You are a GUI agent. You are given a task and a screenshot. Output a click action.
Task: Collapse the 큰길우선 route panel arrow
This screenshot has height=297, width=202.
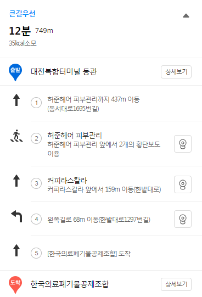[186, 16]
